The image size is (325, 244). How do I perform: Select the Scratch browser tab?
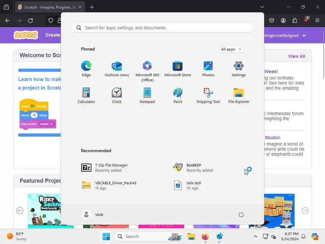point(50,7)
